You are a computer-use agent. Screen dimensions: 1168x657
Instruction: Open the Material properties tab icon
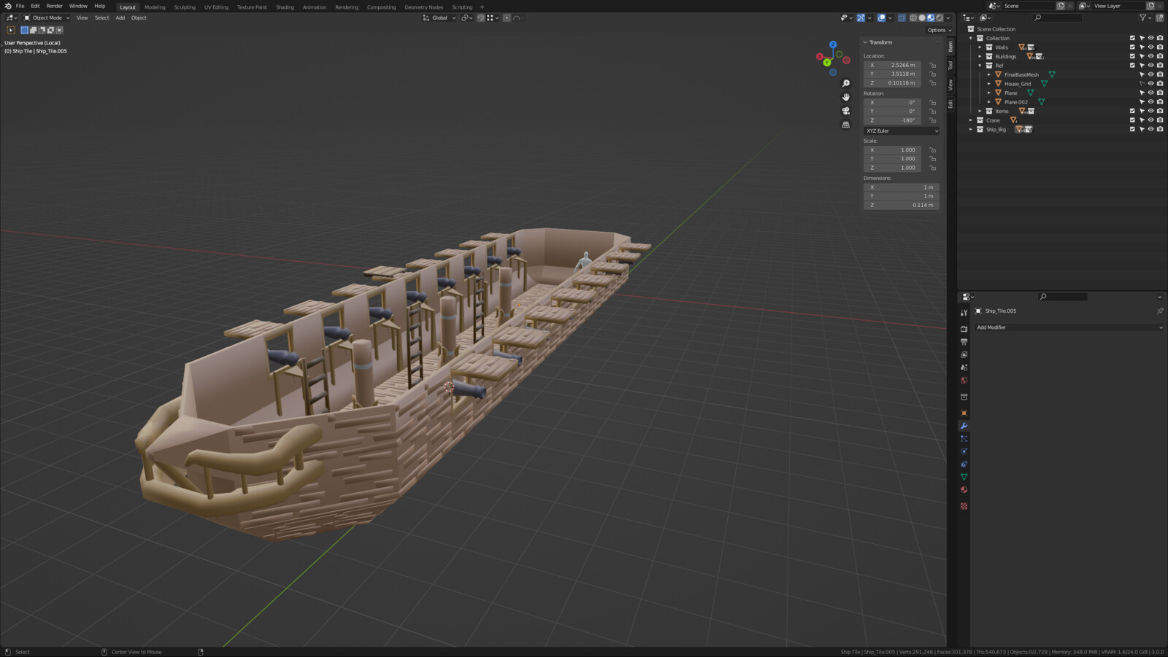964,490
